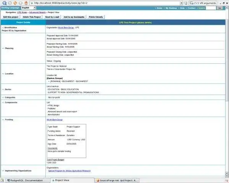Collapse the Categories section arrow
This screenshot has height=183, width=229.
[3, 97]
